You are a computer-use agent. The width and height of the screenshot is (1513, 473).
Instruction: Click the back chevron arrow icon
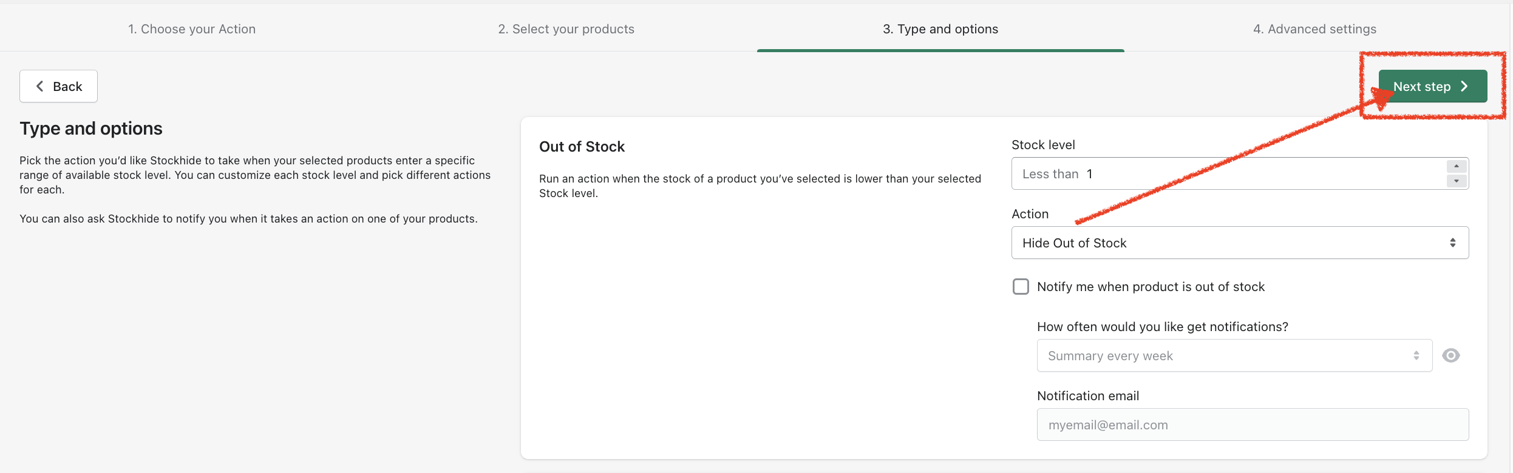coord(40,86)
